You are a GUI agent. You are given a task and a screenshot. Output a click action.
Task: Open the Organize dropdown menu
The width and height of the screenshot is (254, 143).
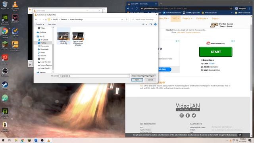(40, 24)
